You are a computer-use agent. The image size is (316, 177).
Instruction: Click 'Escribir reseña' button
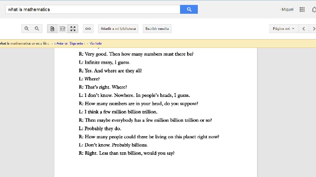tap(157, 29)
